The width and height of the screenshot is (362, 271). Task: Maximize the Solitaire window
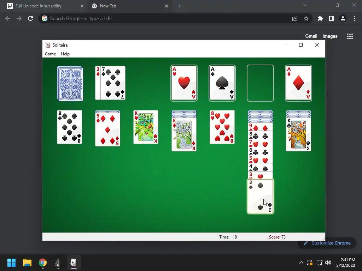click(x=301, y=45)
